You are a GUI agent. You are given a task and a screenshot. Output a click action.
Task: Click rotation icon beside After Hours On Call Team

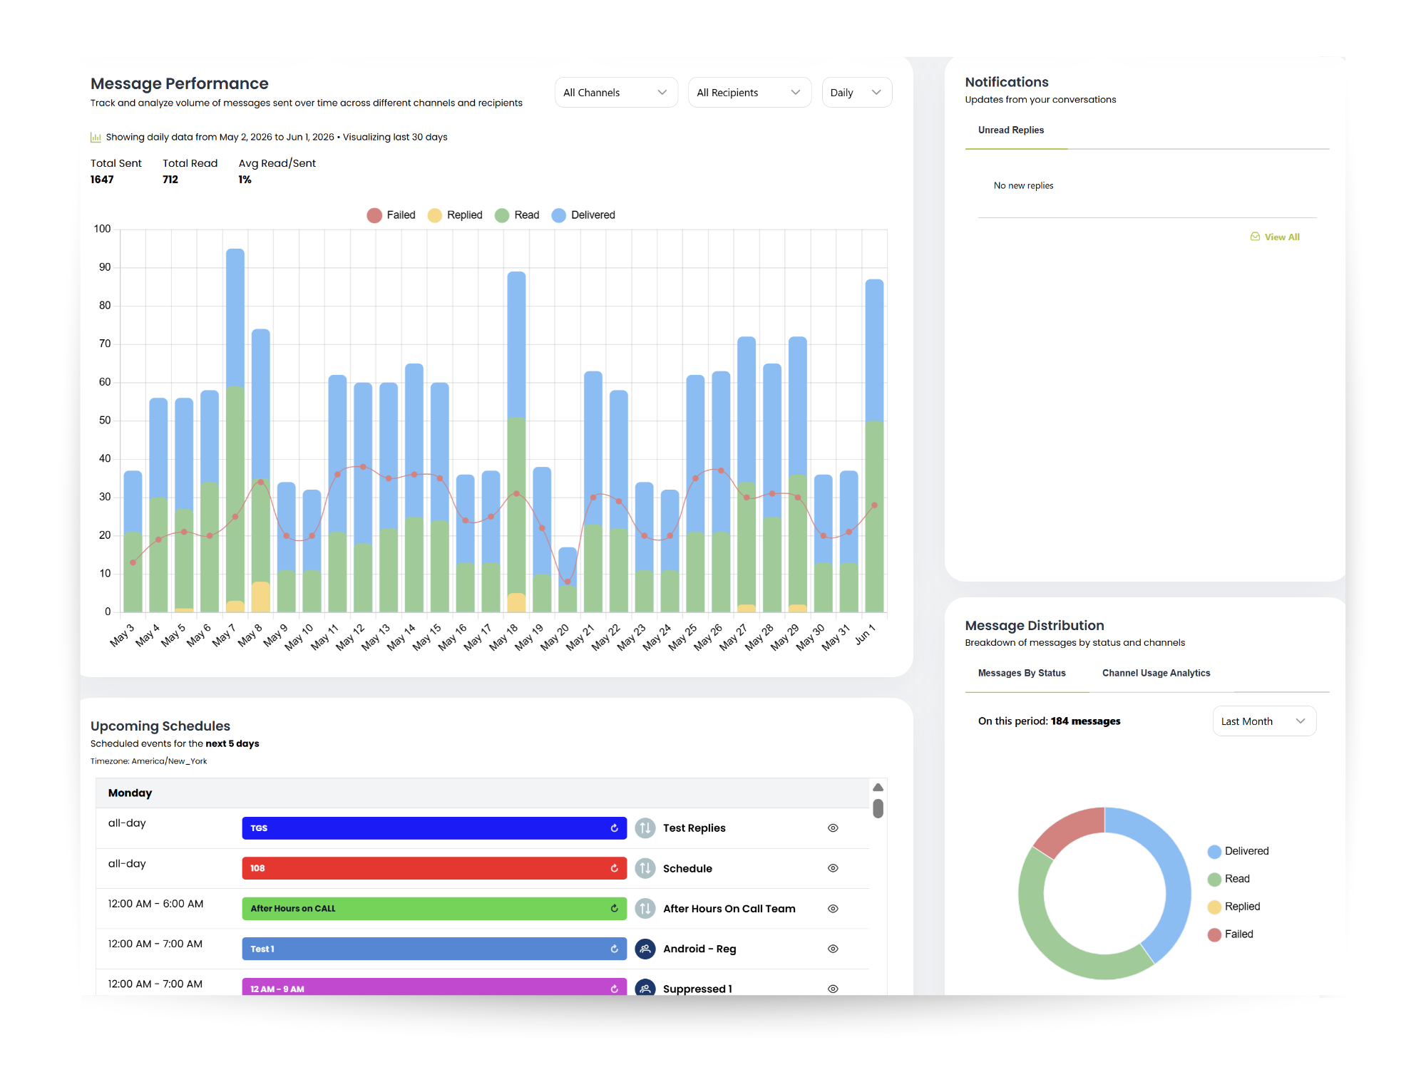coord(645,909)
